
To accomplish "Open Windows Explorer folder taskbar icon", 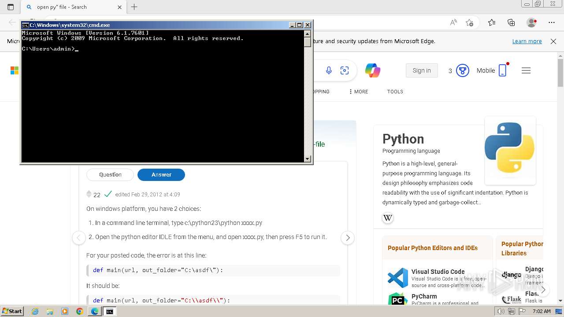I will pos(50,311).
